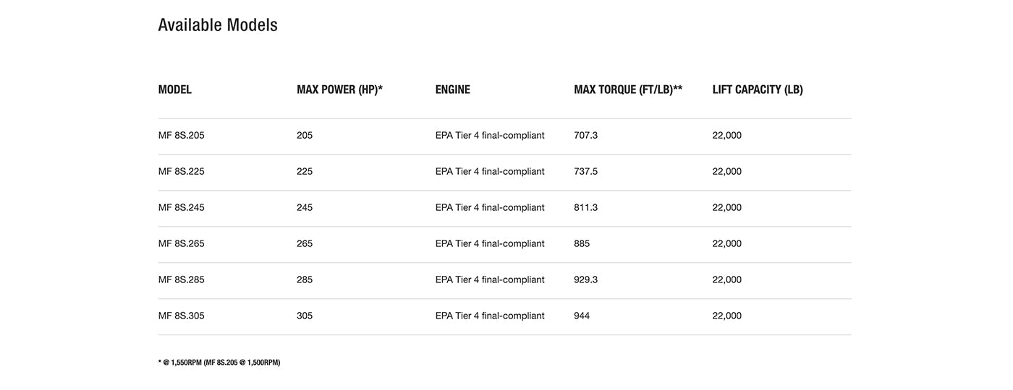The image size is (1013, 390).
Task: Click the LIFT CAPACITY (LB) column header
Action: (758, 90)
